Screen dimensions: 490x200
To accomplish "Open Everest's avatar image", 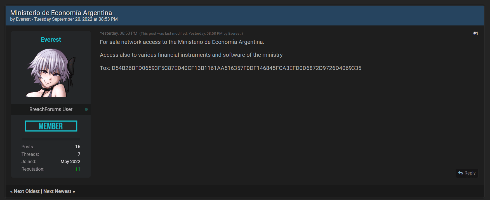I will coord(51,73).
